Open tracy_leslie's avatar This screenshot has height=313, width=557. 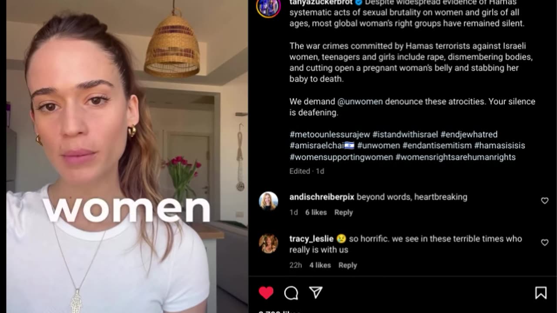click(268, 243)
